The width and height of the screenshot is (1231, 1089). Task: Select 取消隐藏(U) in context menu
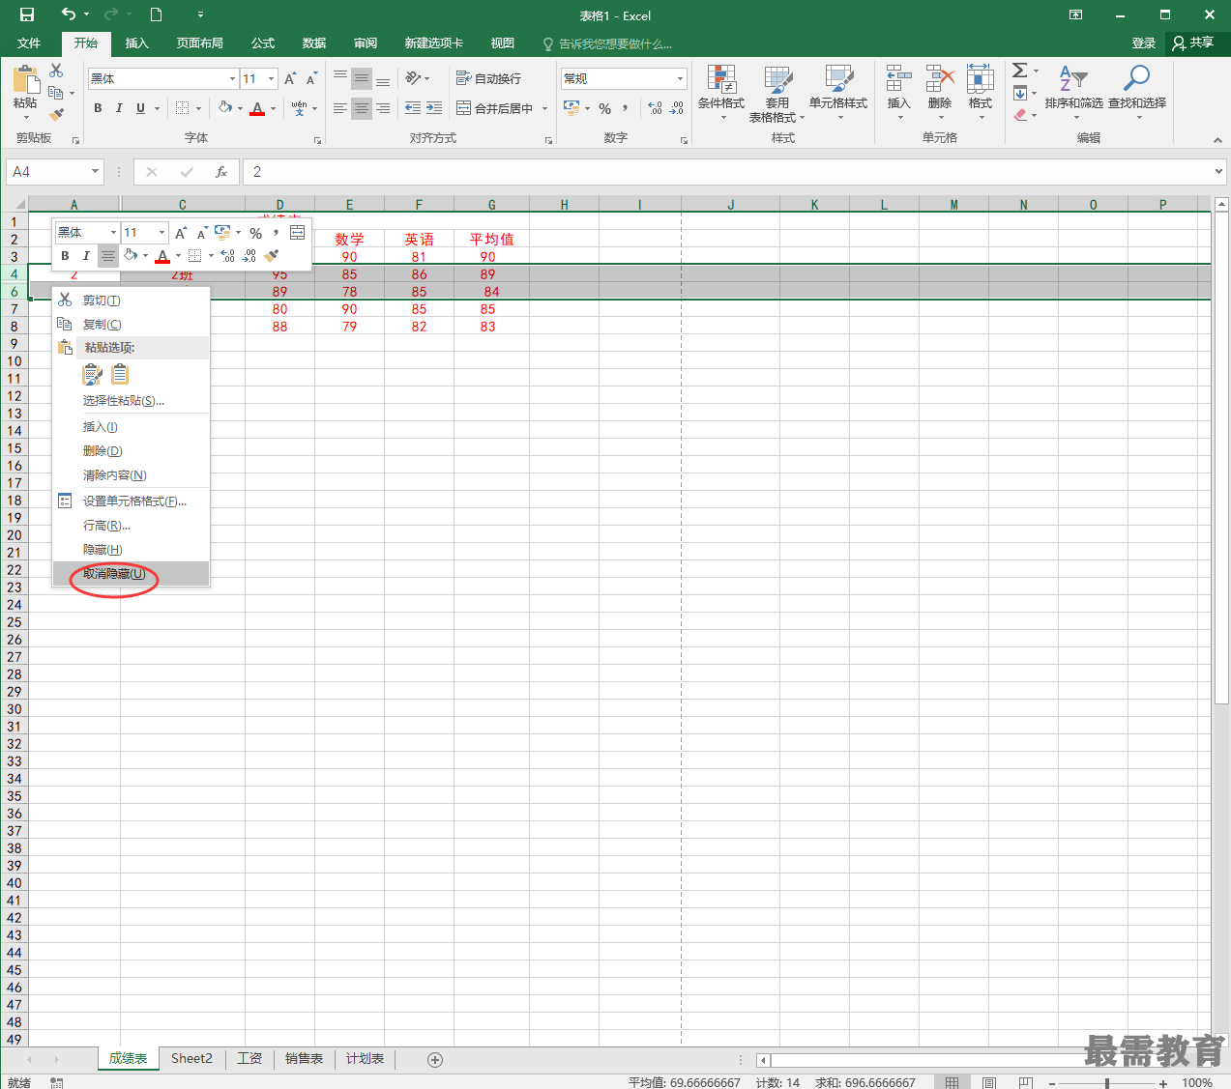(131, 574)
